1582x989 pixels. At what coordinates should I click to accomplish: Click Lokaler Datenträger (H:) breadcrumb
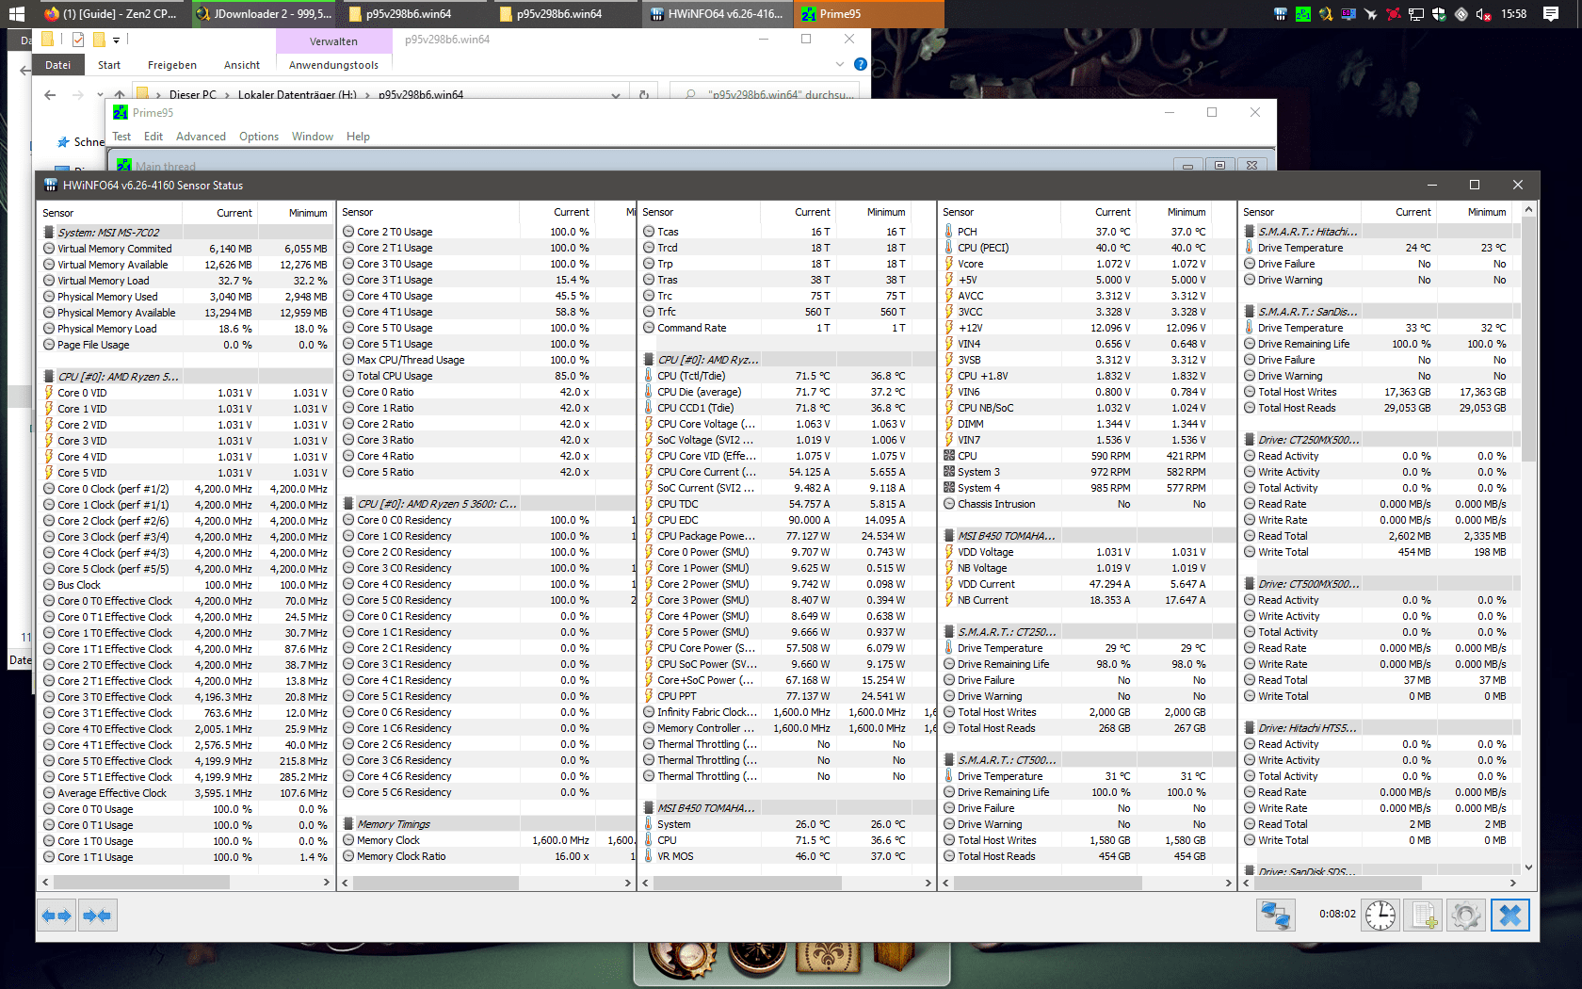(x=298, y=95)
